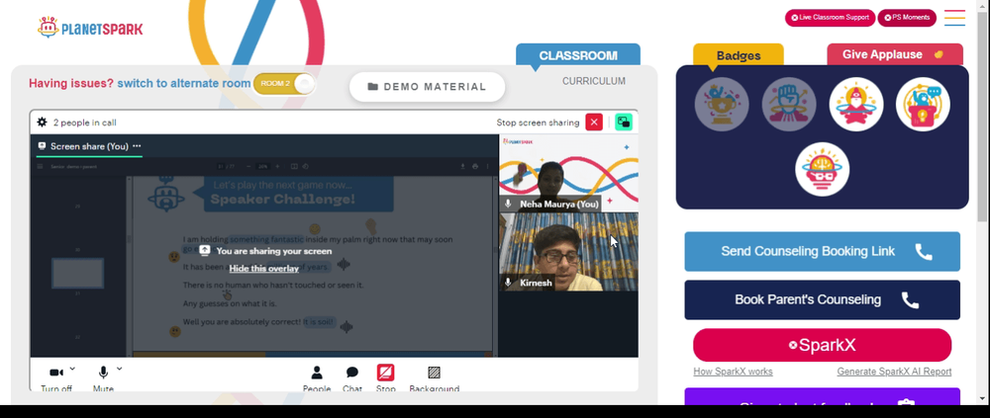Open How SparkX works link
The width and height of the screenshot is (990, 418).
pos(733,372)
